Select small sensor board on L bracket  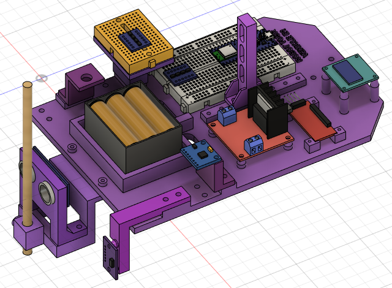[x=110, y=257]
